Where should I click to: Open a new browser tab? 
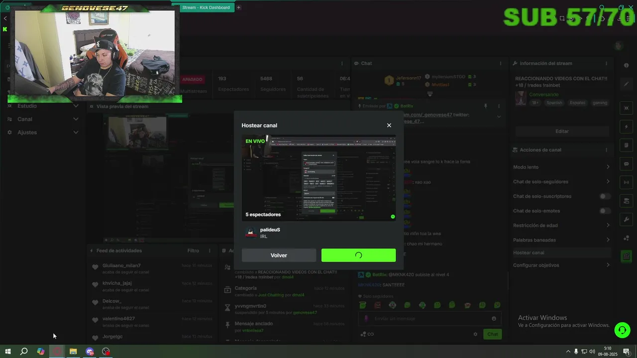(x=238, y=7)
